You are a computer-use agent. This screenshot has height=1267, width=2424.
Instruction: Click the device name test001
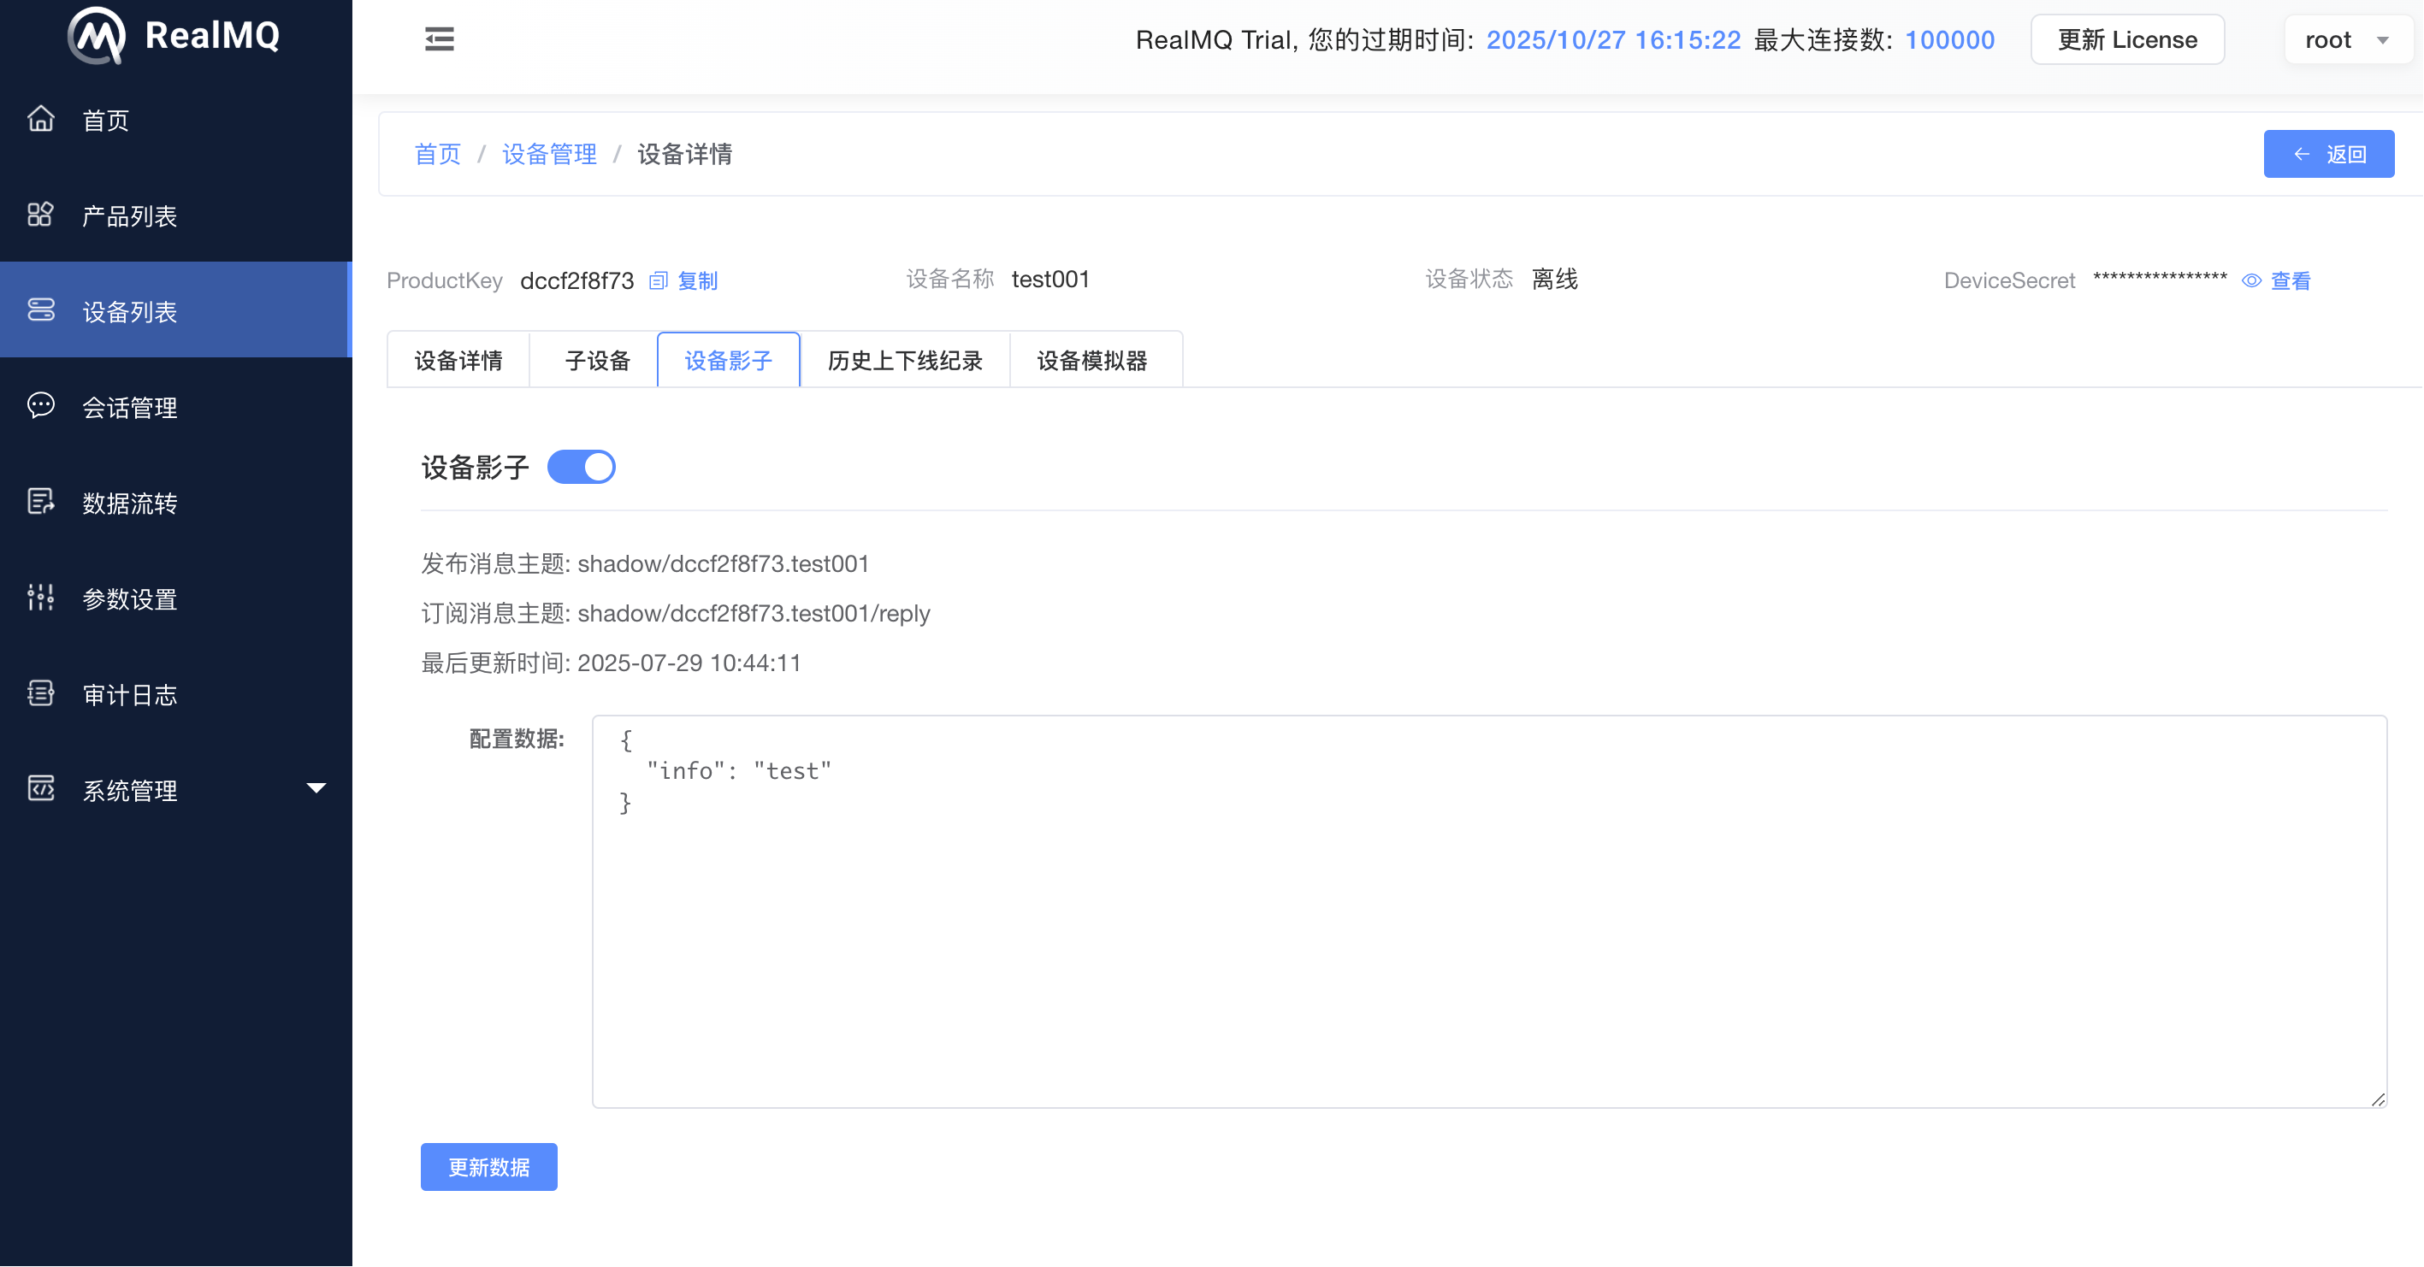(x=1050, y=280)
